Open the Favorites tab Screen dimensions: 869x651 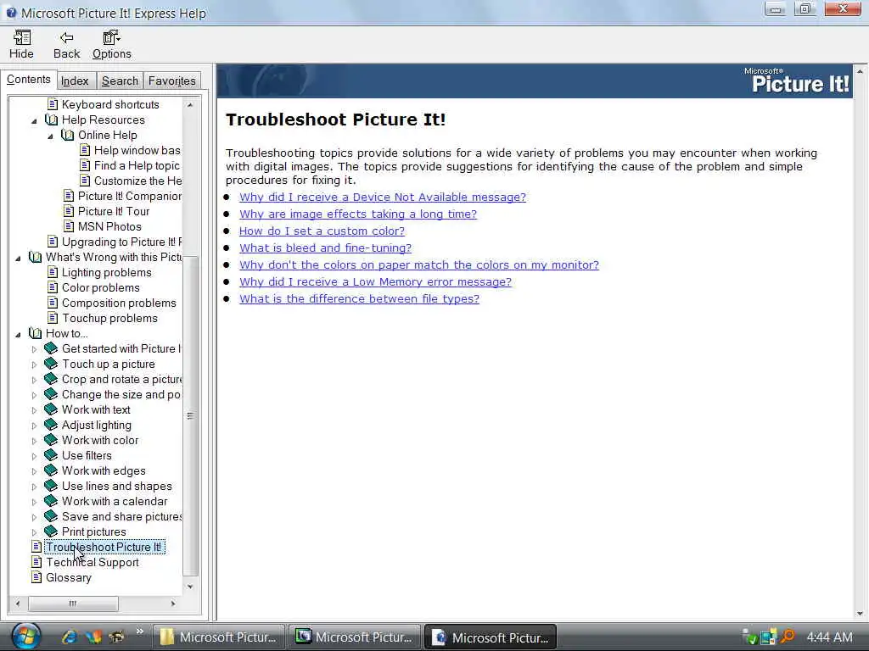click(x=171, y=81)
